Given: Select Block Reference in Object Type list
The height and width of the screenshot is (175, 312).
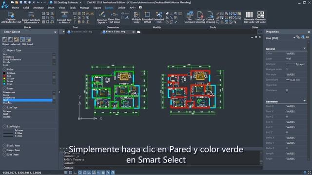Looking at the screenshot, I should (x=12, y=59).
